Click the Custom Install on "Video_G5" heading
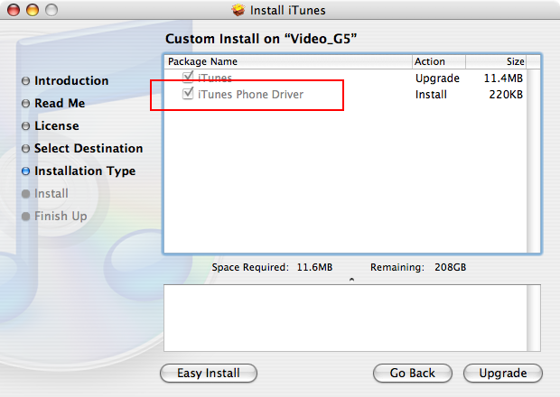Image resolution: width=560 pixels, height=397 pixels. coord(261,39)
